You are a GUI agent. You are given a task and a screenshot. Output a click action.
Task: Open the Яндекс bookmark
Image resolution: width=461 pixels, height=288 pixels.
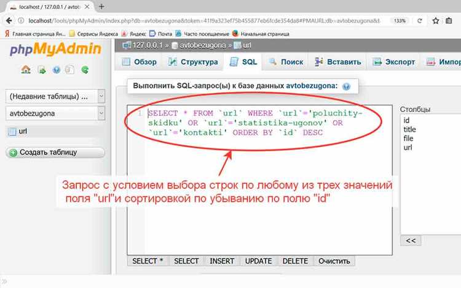click(x=134, y=34)
